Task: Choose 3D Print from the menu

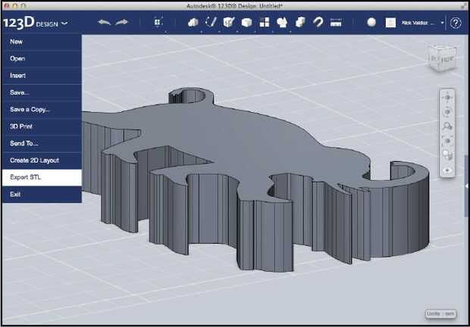Action: [x=42, y=126]
